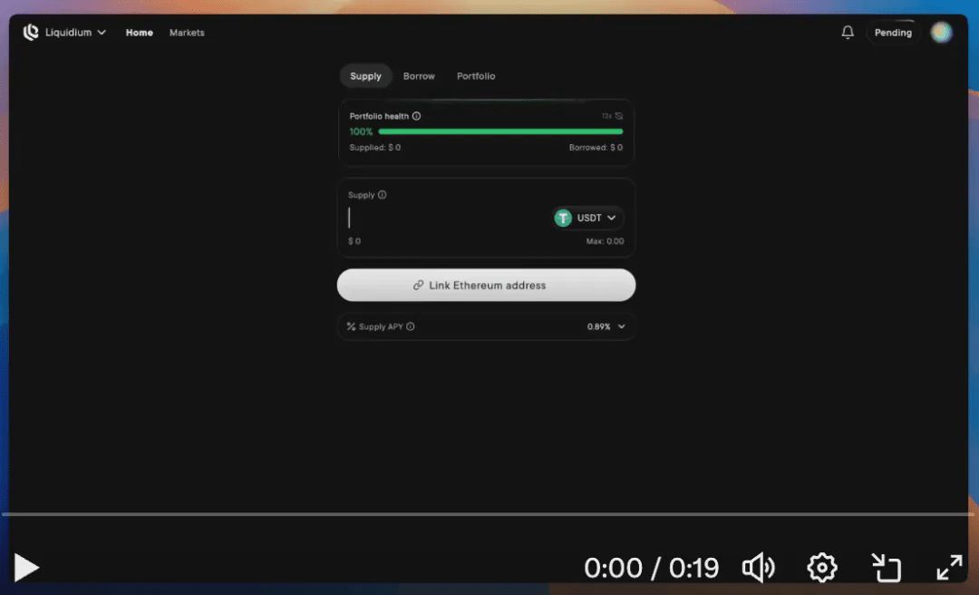
Task: Click the green portfolio health bar
Action: pos(500,132)
